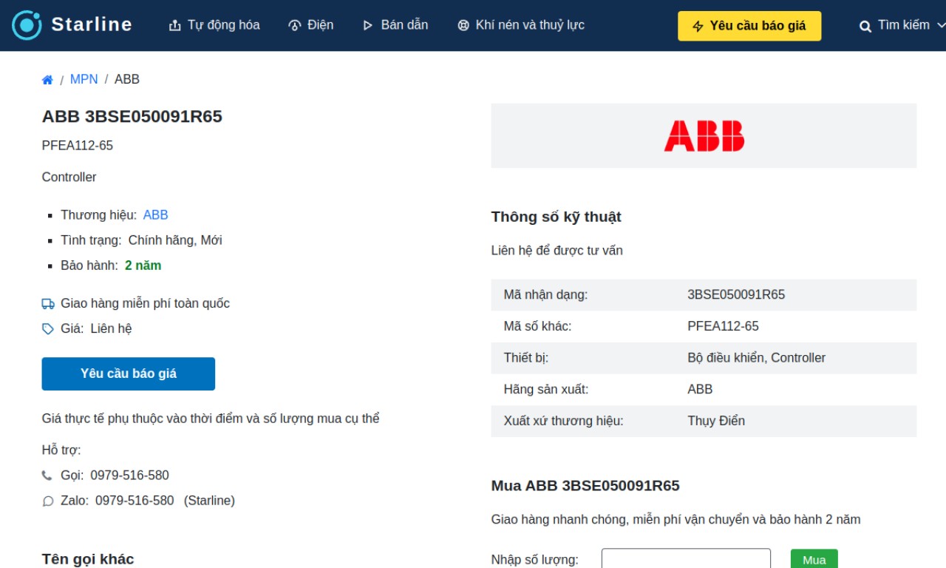Focus the Nhập số lượng input field
The width and height of the screenshot is (946, 568).
[x=686, y=560]
